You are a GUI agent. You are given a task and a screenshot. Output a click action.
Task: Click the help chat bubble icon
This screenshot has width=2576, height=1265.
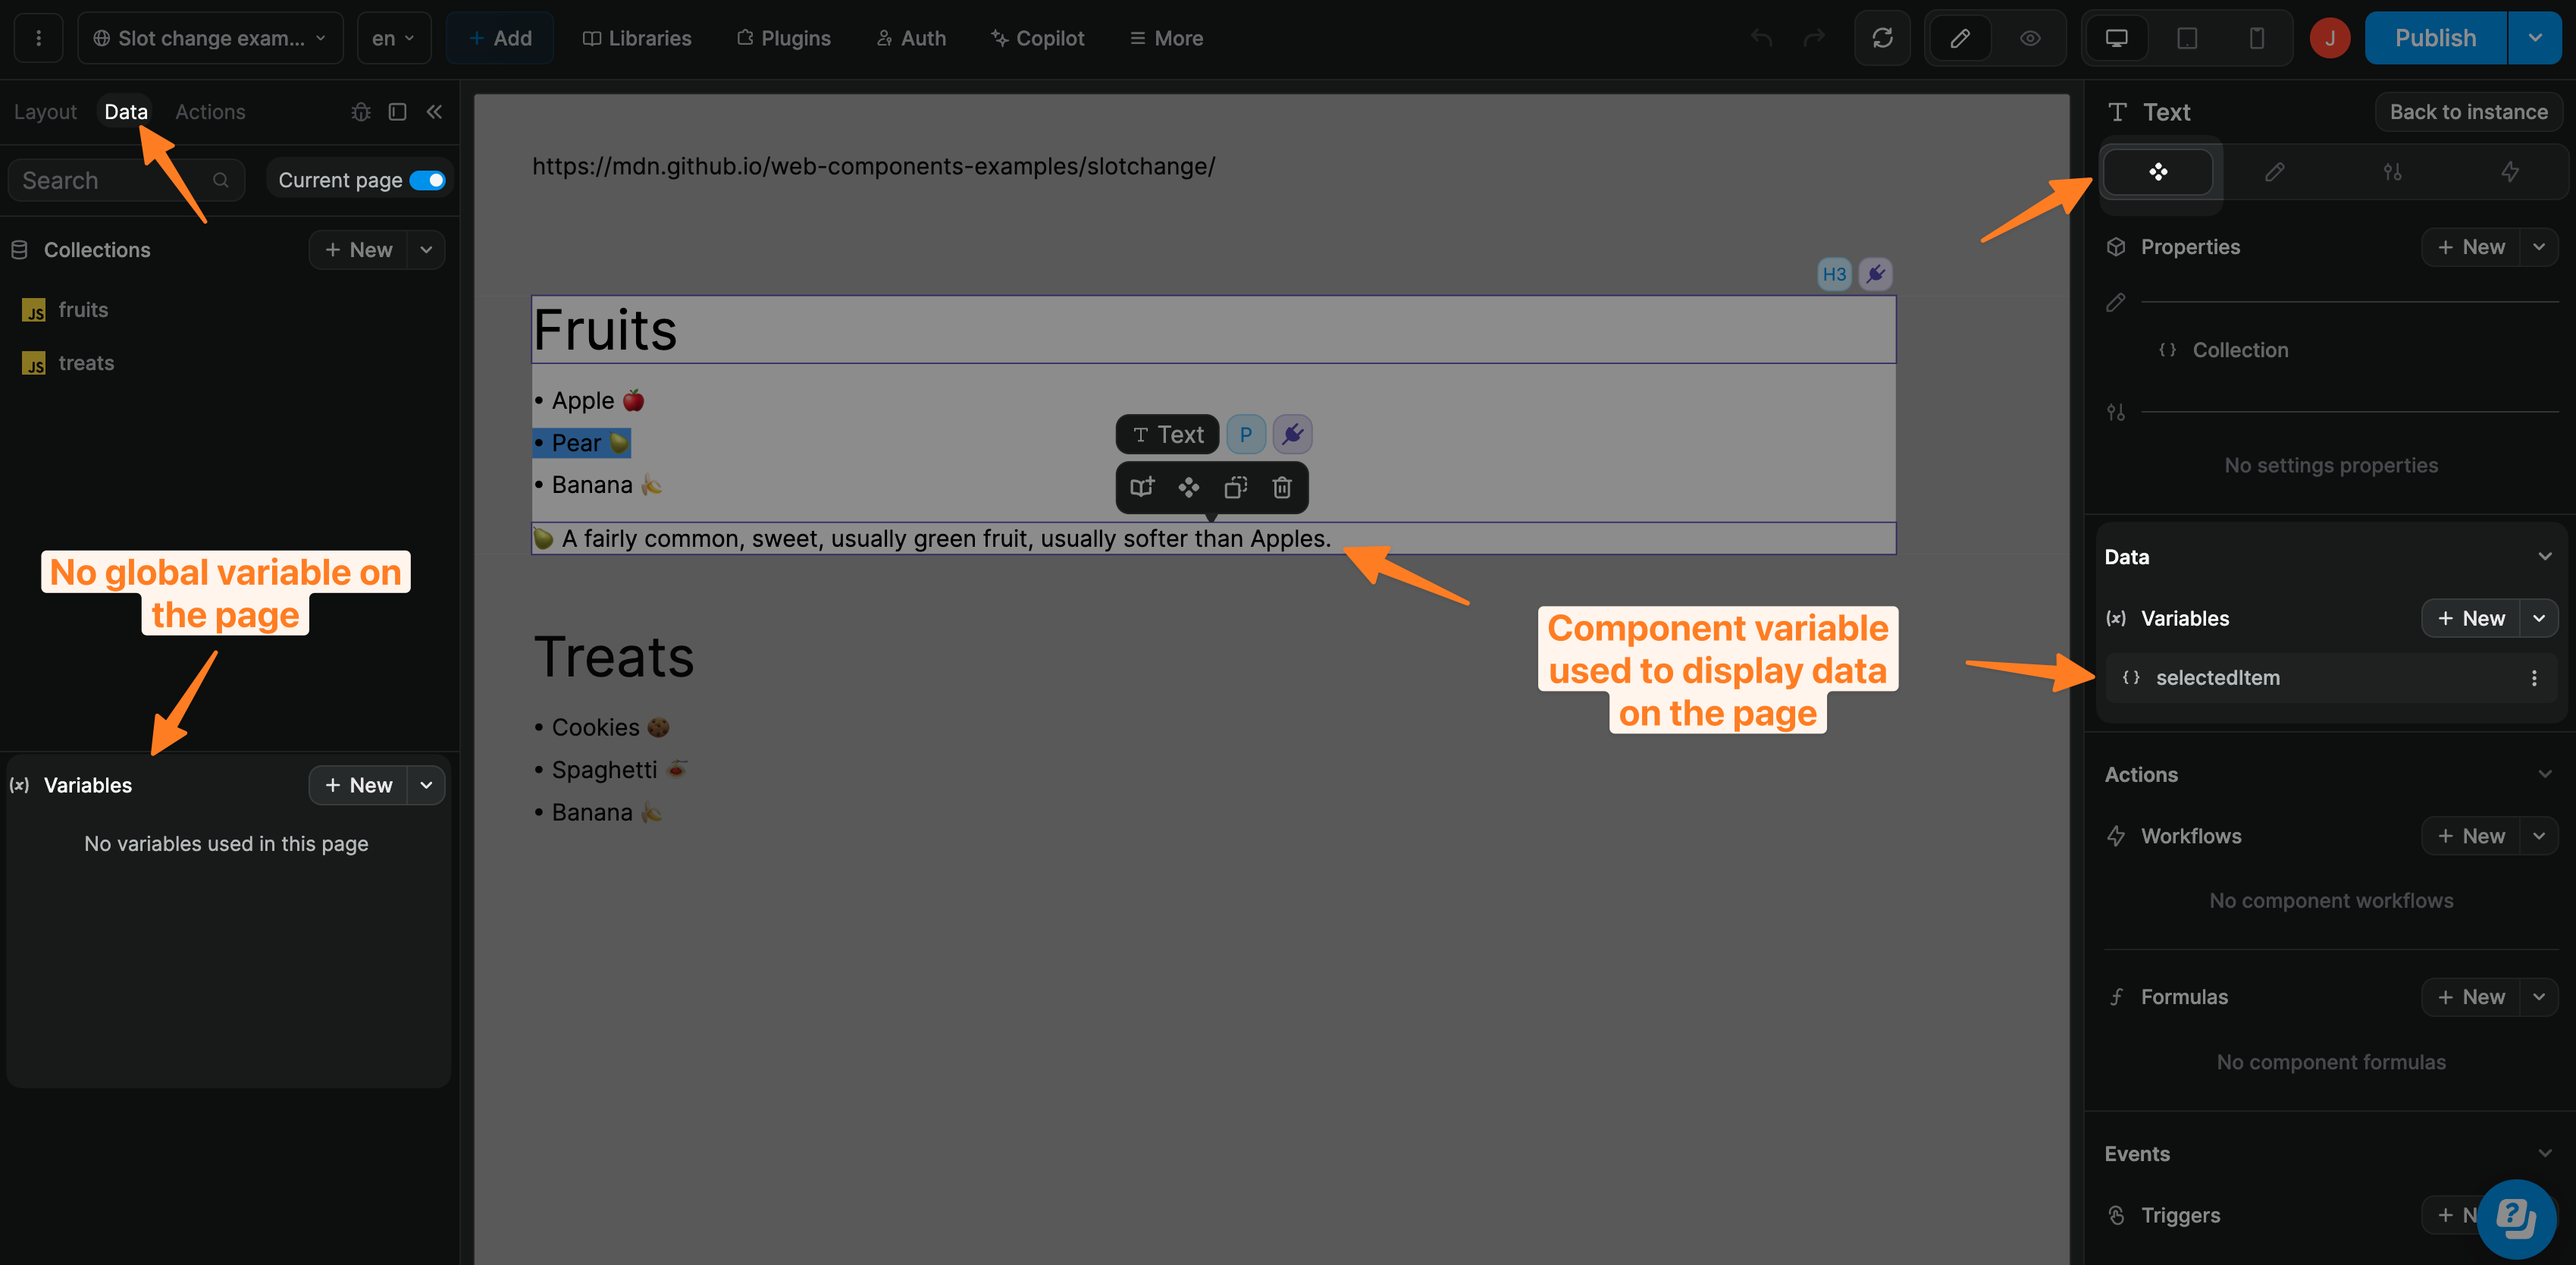click(2516, 1218)
